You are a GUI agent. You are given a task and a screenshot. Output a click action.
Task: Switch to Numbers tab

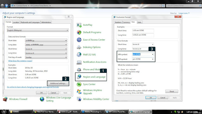118,22
